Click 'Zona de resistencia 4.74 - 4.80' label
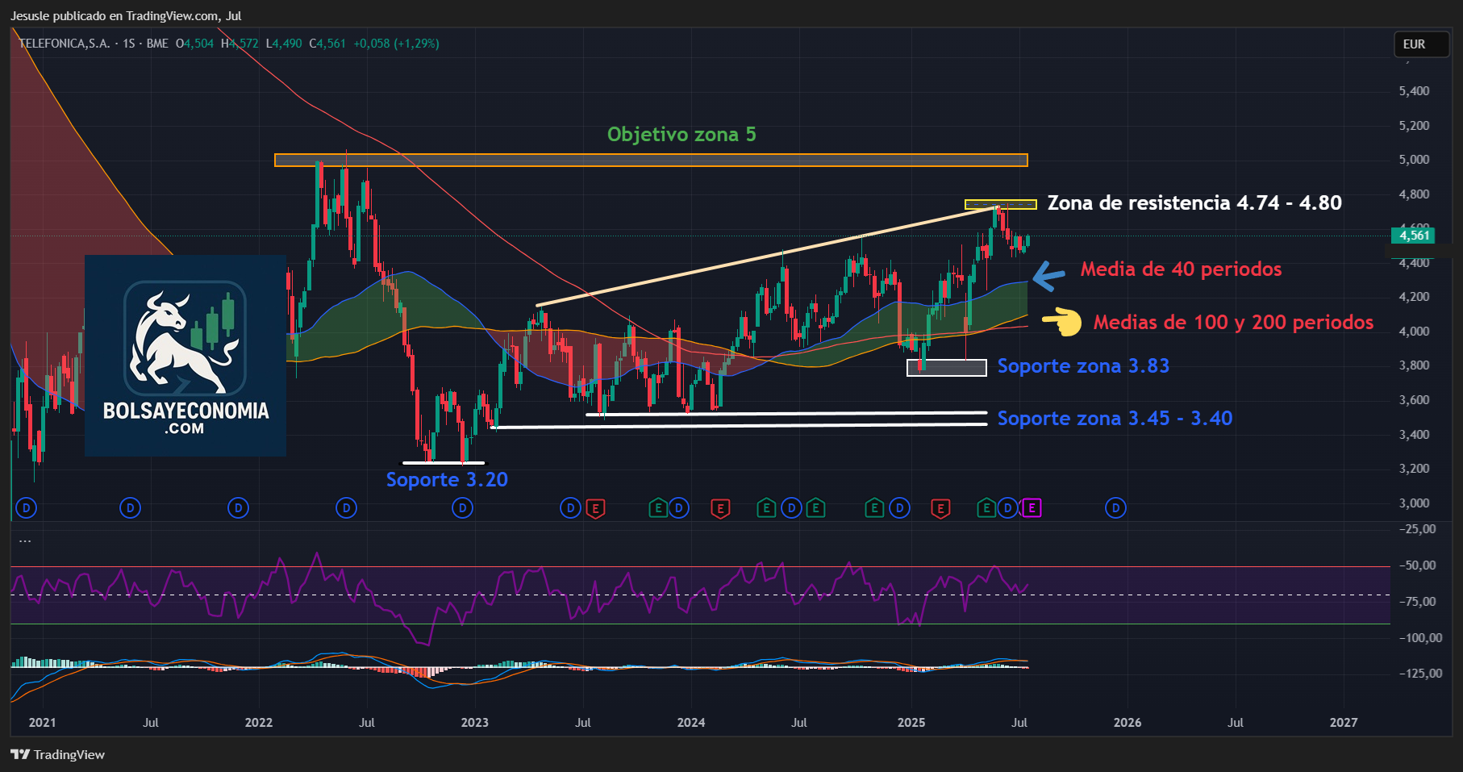The image size is (1463, 772). click(x=1194, y=203)
